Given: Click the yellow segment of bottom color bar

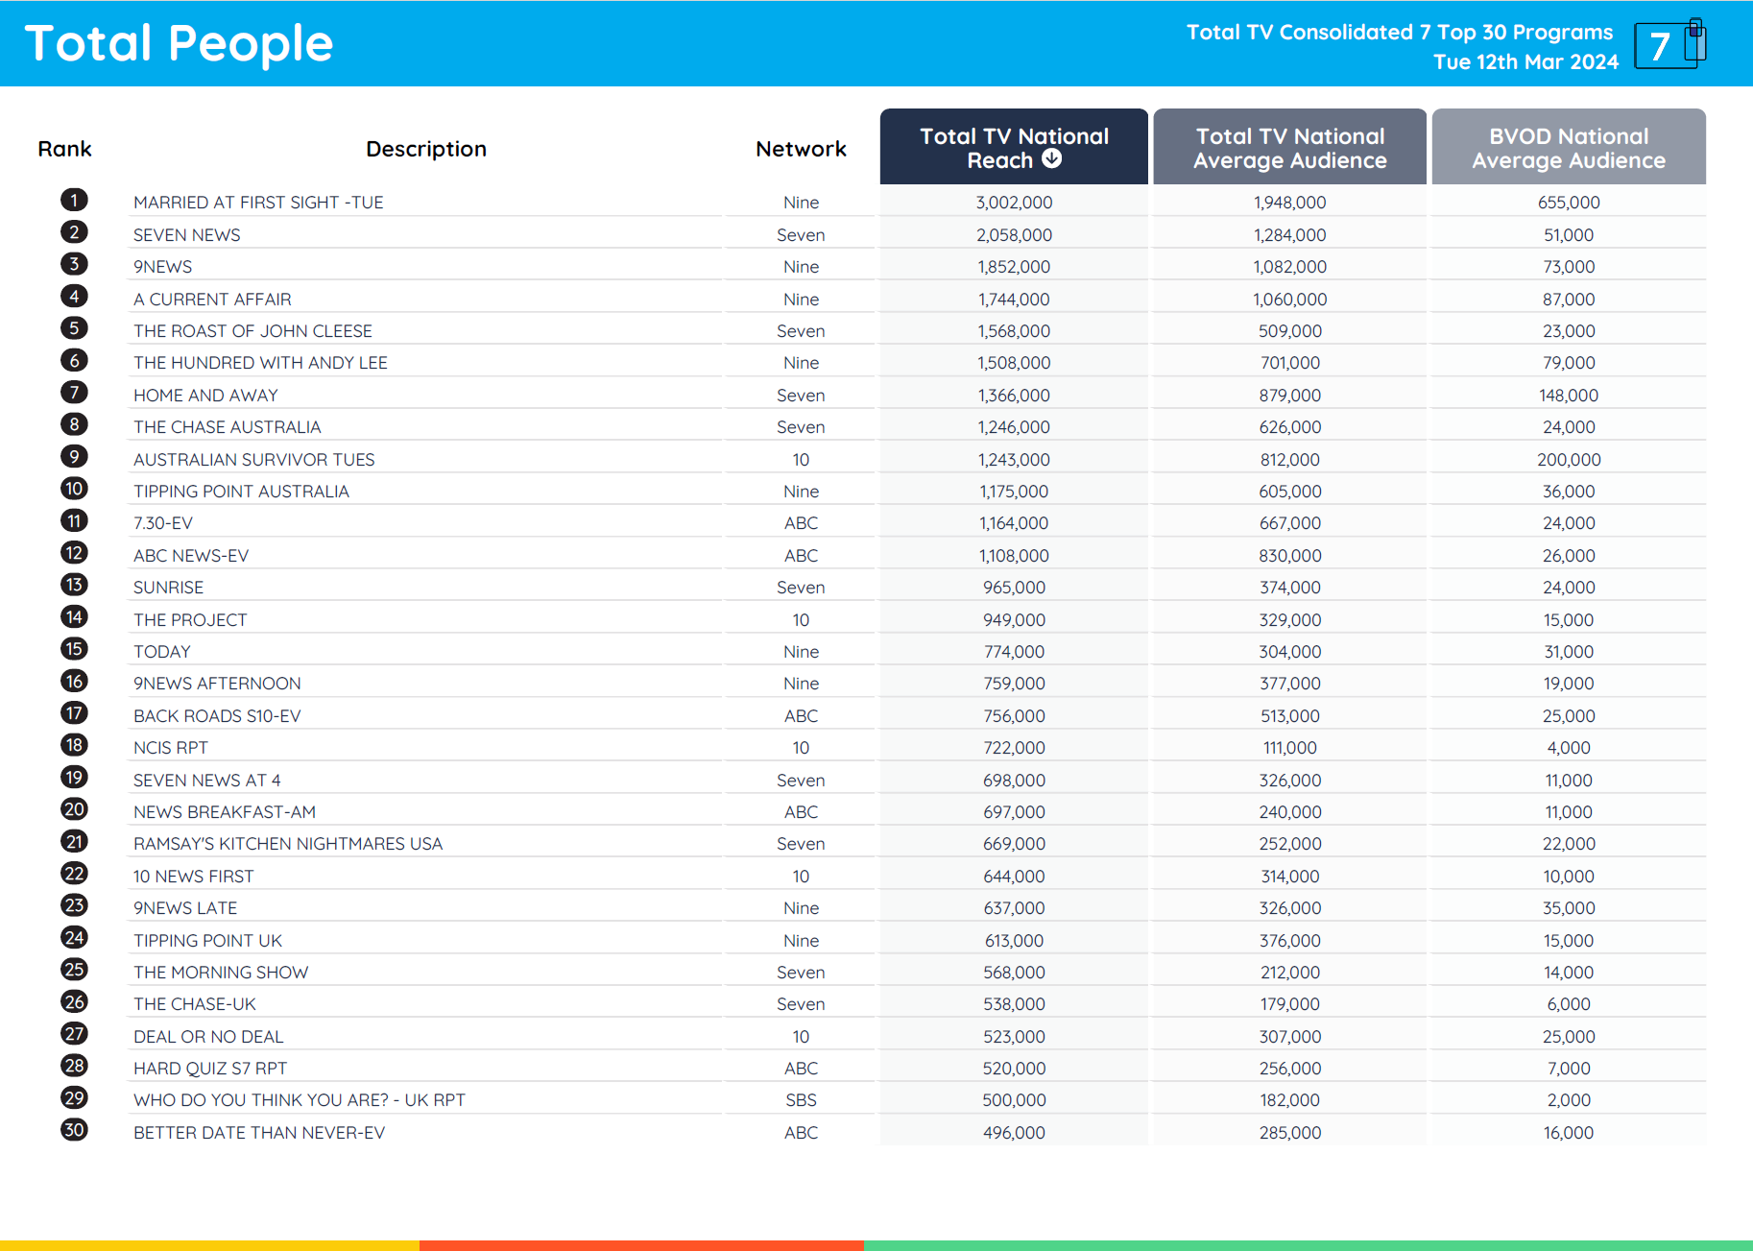Looking at the screenshot, I should click(x=209, y=1245).
